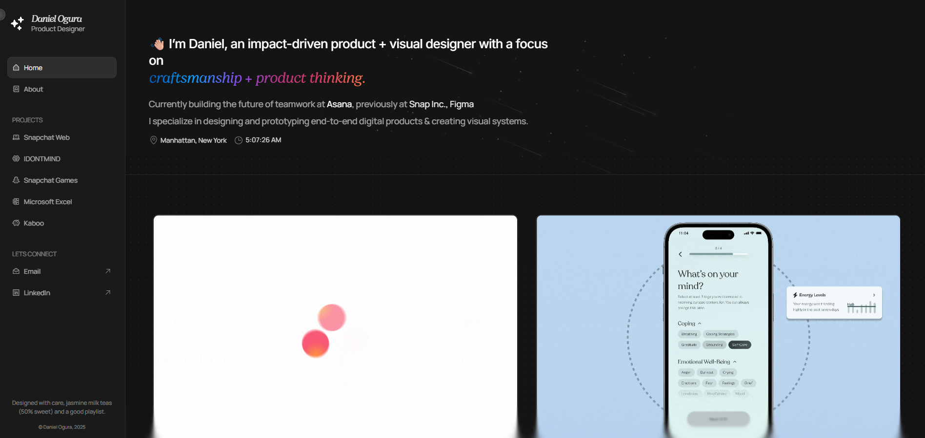925x438 pixels.
Task: Open LinkedIn via its external arrow
Action: (x=108, y=293)
